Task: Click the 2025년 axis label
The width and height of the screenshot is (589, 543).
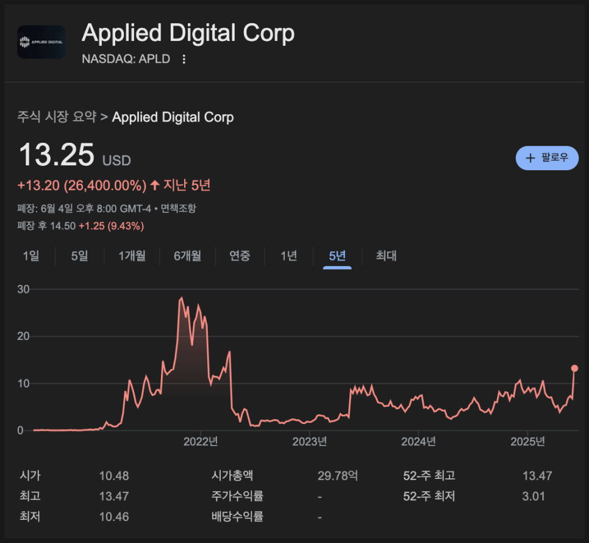Action: click(527, 442)
